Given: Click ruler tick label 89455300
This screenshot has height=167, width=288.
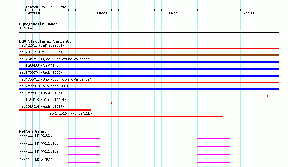Looking at the screenshot, I should [x=247, y=13].
